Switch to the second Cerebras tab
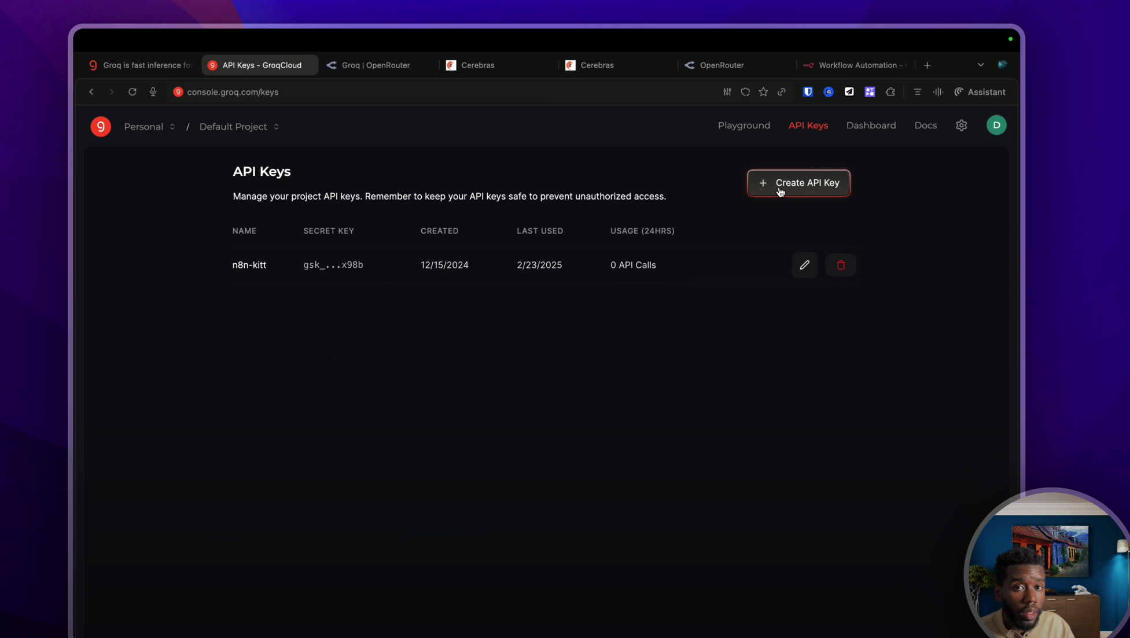The width and height of the screenshot is (1130, 638). tap(617, 65)
